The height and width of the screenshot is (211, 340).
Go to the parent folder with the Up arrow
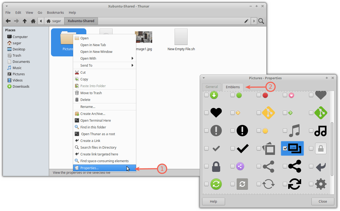(x=25, y=21)
